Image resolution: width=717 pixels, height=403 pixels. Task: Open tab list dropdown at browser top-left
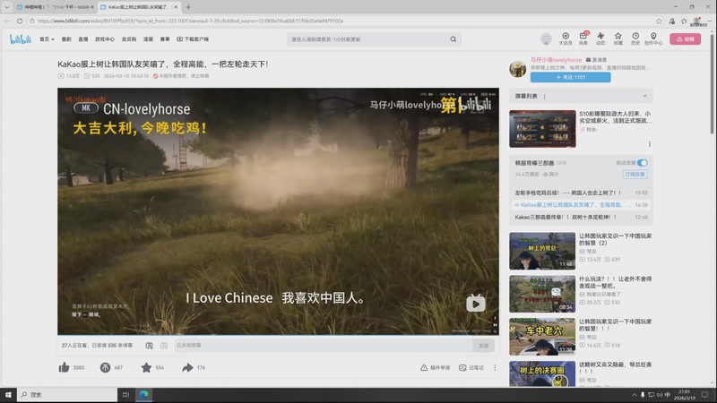[6, 7]
